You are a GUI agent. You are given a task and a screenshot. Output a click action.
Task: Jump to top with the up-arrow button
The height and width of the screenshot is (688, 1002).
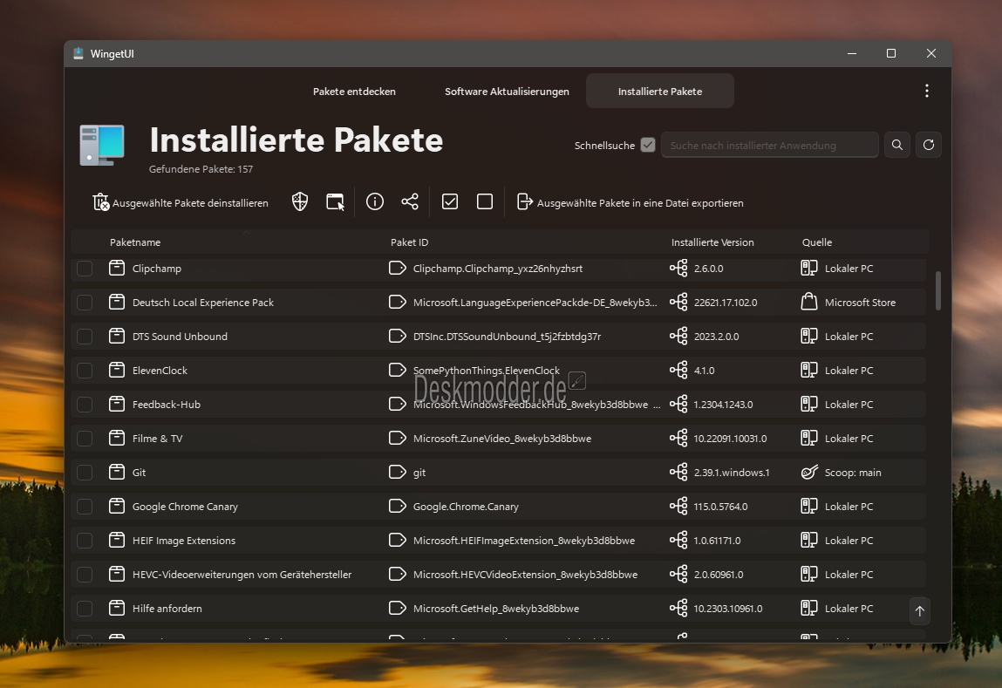coord(919,611)
